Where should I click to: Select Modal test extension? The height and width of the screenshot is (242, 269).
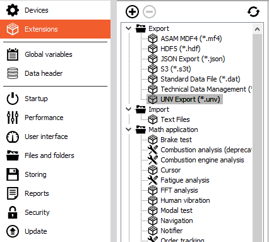[176, 210]
